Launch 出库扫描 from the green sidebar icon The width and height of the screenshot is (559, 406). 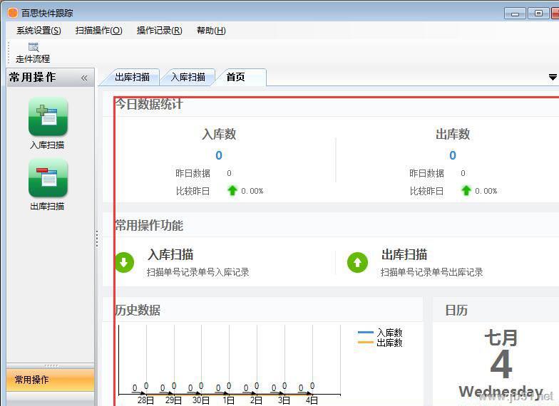(x=48, y=178)
